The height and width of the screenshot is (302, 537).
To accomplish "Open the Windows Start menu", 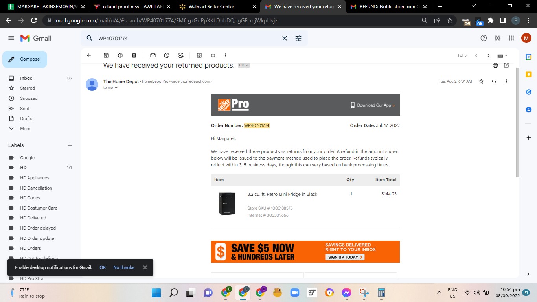I will [156, 293].
